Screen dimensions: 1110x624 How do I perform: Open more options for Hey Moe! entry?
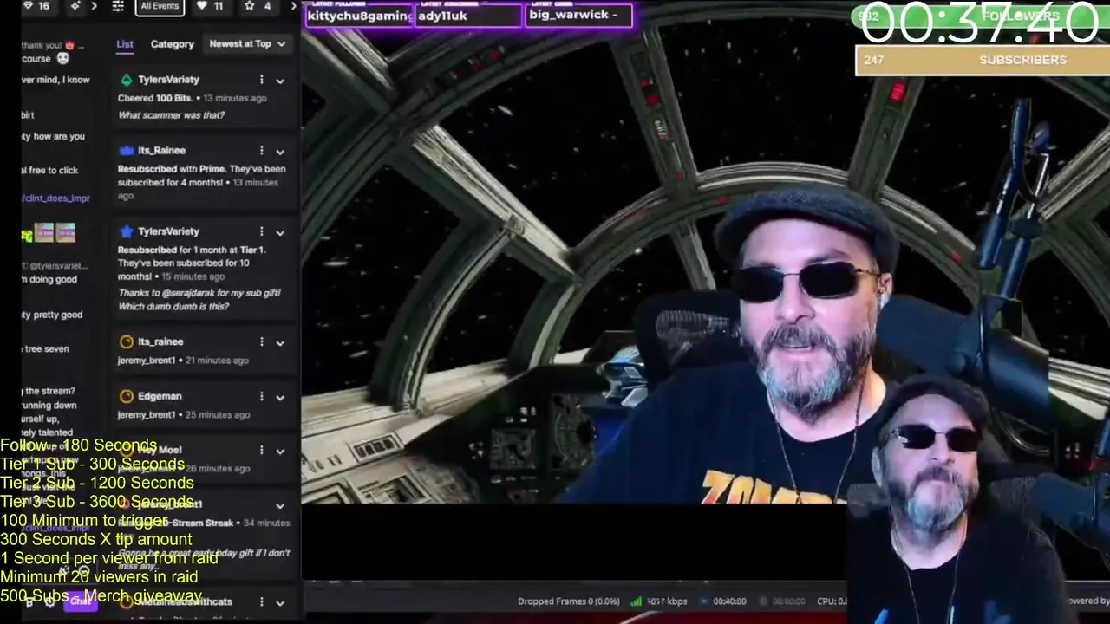coord(261,450)
